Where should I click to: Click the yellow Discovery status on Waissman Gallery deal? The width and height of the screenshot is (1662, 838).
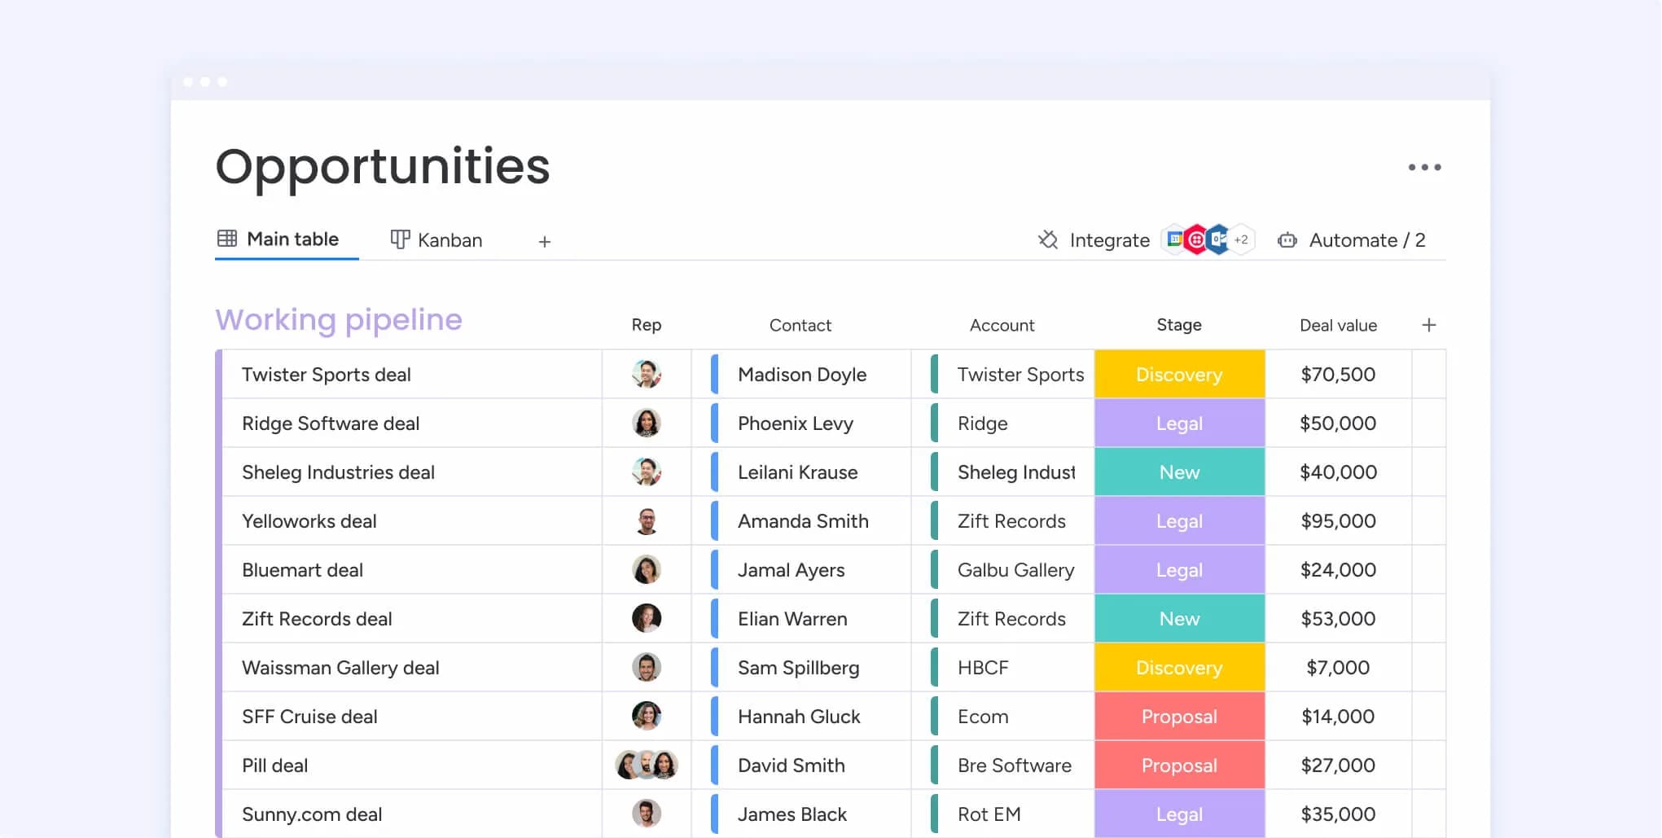tap(1179, 667)
